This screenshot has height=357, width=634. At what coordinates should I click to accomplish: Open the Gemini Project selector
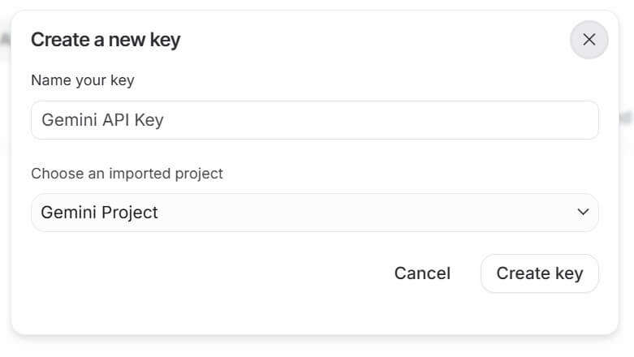pos(314,212)
